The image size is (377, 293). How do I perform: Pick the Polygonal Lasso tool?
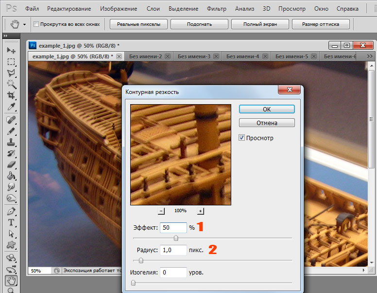click(11, 73)
